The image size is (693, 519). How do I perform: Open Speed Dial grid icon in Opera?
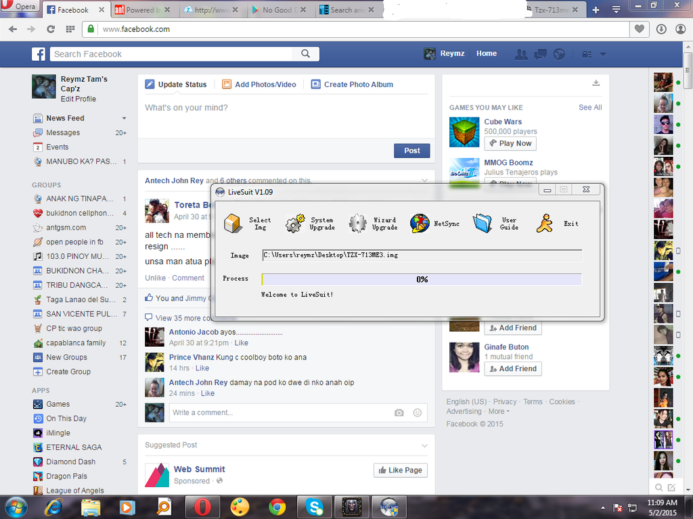coord(70,29)
